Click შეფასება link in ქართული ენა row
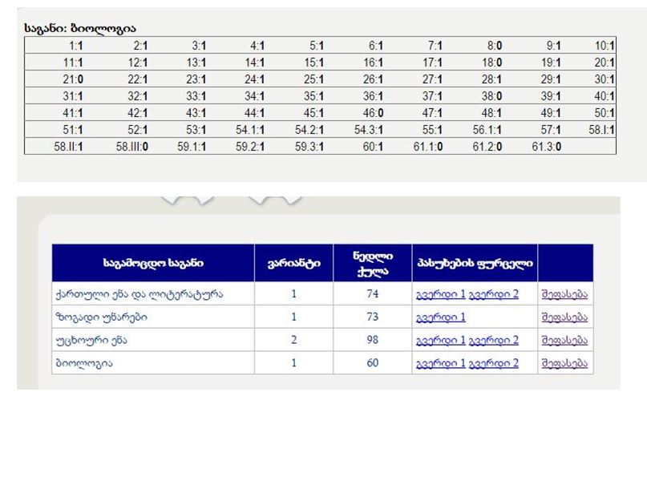This screenshot has width=647, height=489. pyautogui.click(x=564, y=294)
